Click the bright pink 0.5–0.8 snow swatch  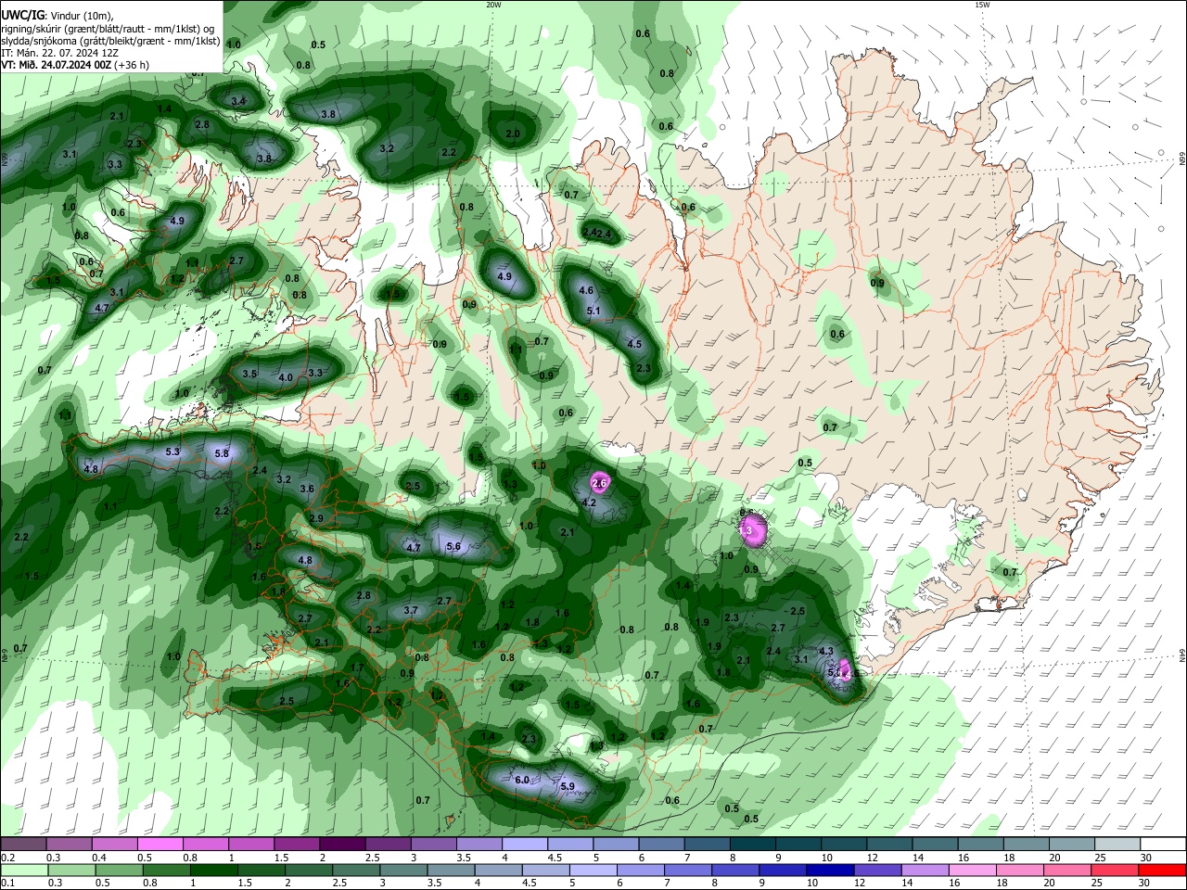160,845
